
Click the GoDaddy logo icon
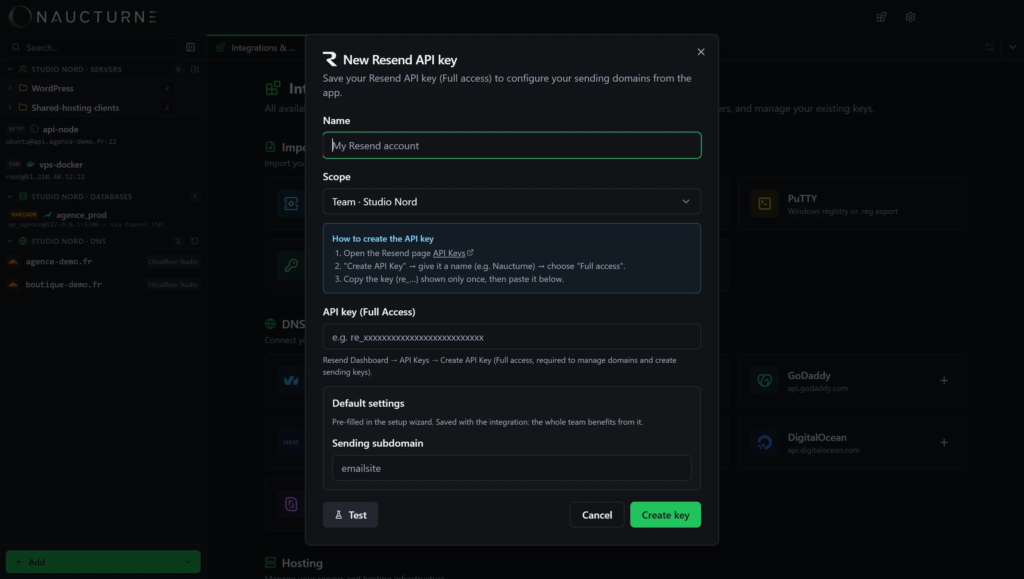click(764, 380)
